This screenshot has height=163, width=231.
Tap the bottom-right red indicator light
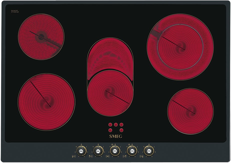point(122,130)
